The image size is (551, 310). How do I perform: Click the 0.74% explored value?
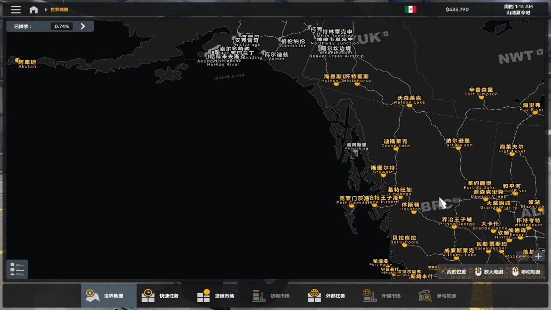(62, 26)
